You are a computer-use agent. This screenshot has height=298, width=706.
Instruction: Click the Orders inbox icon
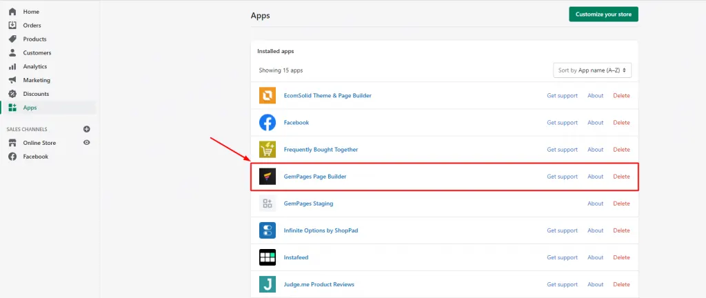click(12, 26)
